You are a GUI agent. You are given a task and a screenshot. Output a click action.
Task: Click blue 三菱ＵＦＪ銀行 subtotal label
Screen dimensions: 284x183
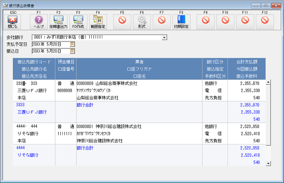click(32, 112)
